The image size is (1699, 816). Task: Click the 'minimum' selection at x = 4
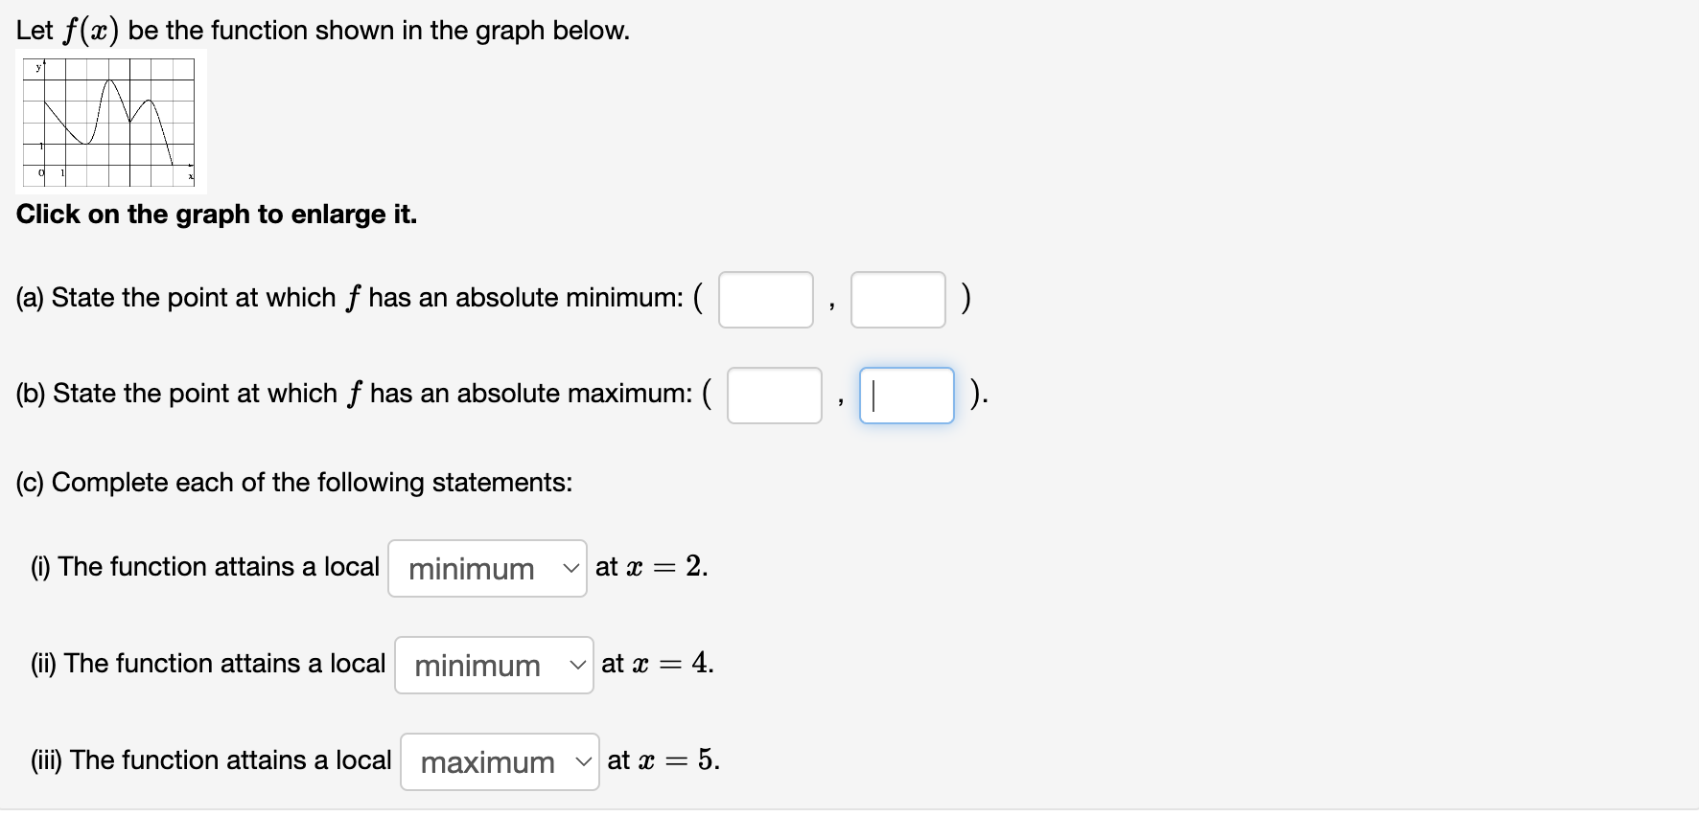tap(477, 665)
